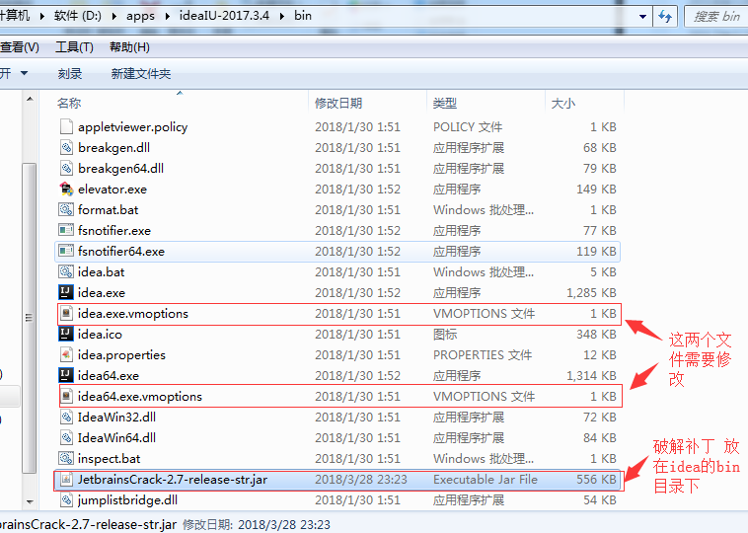748x533 pixels.
Task: Click the JetbrainsCrack jar file icon
Action: click(66, 480)
